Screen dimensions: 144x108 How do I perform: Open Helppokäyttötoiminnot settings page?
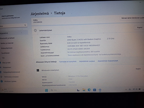coord(12,72)
